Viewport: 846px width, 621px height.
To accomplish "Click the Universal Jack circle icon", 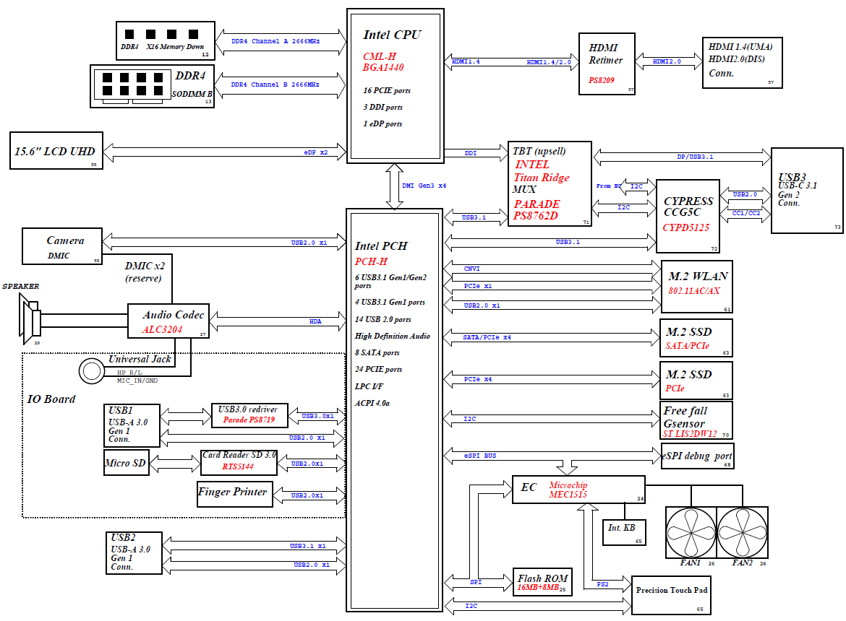I will pos(92,371).
